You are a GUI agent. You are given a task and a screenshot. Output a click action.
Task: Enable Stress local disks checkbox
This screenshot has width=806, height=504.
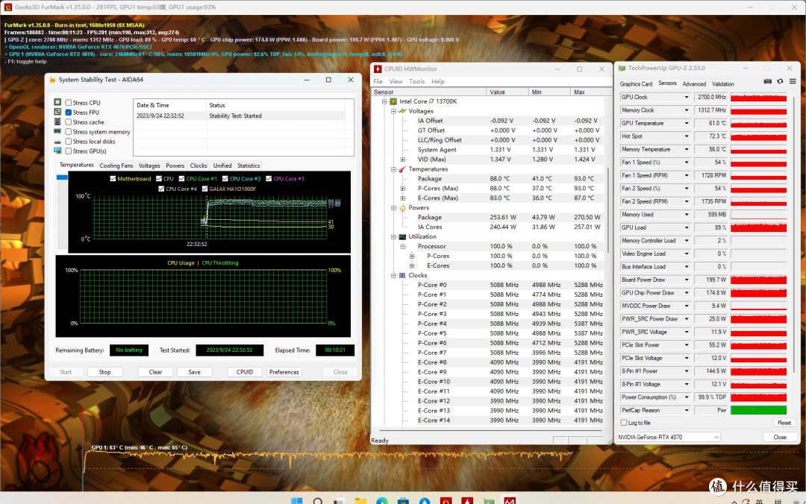(x=69, y=142)
